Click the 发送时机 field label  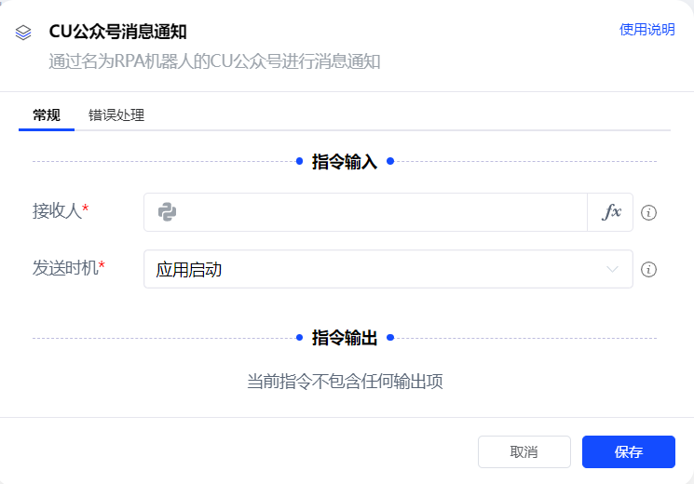click(66, 269)
